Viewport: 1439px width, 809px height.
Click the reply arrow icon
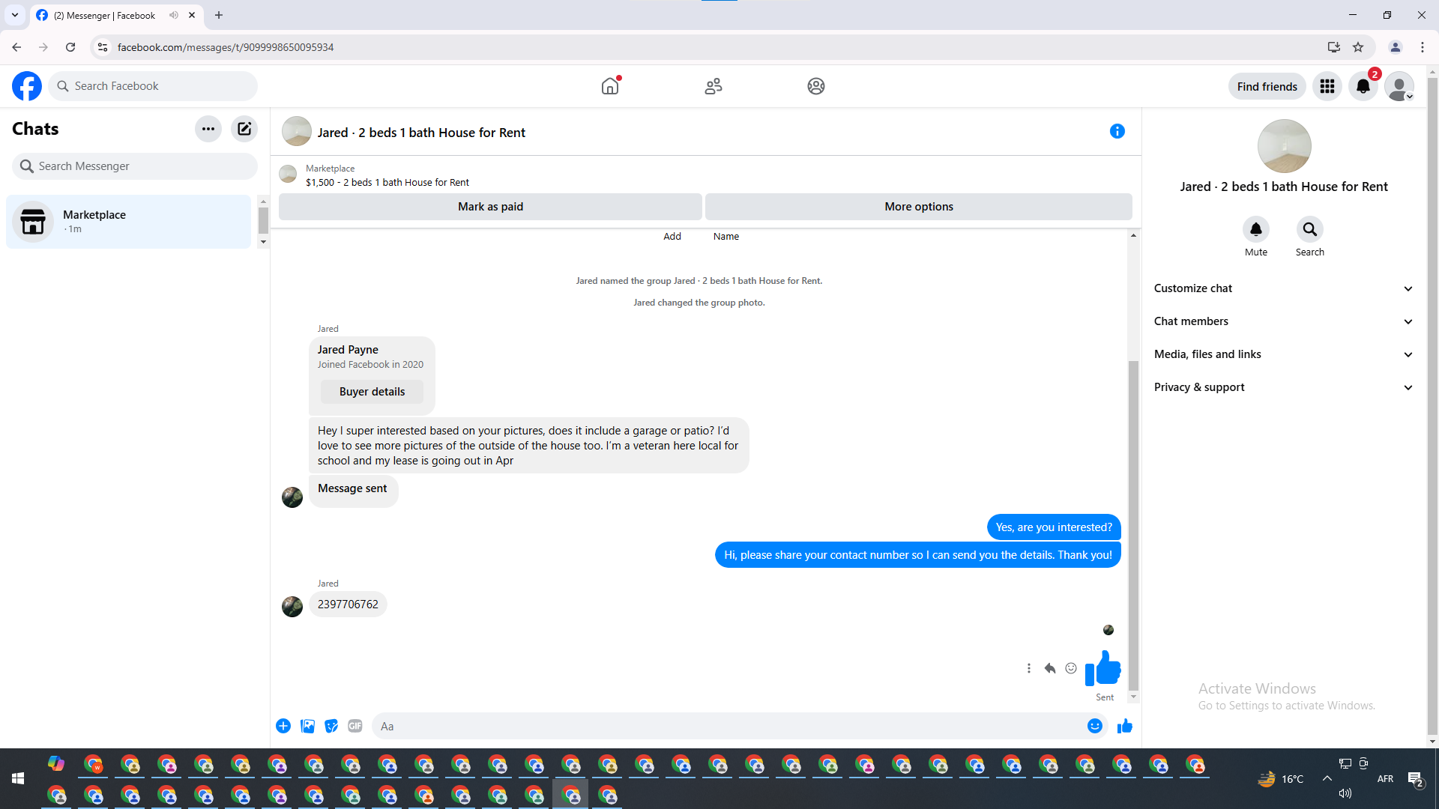[x=1049, y=668]
